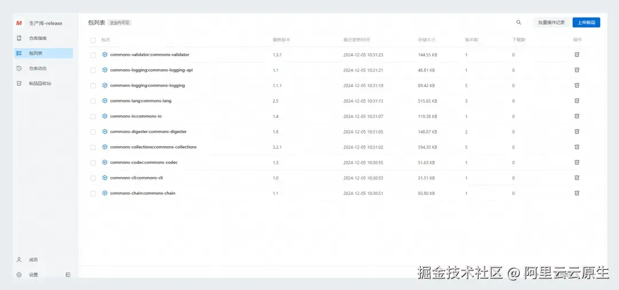Check the commons-lang row checkbox
This screenshot has width=619, height=290.
pos(93,101)
